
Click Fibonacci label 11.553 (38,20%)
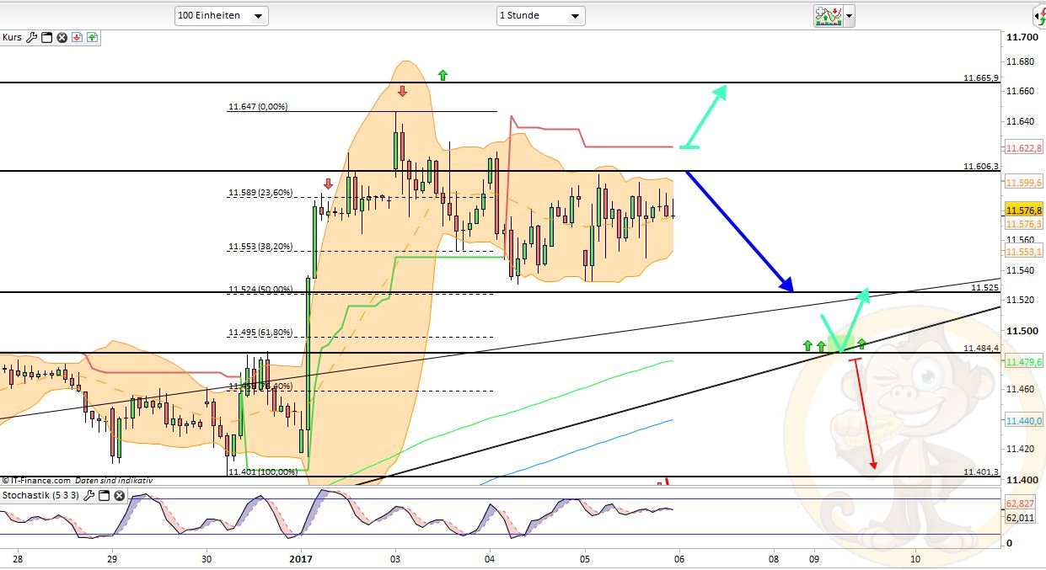[x=260, y=248]
